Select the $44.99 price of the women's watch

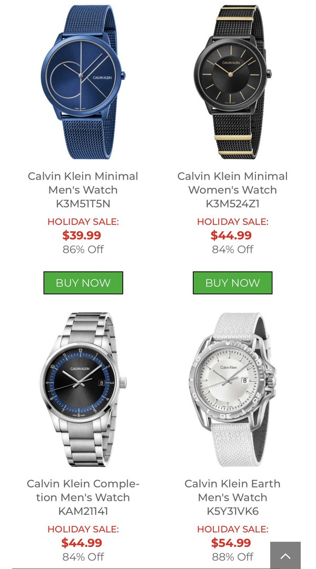(x=231, y=235)
